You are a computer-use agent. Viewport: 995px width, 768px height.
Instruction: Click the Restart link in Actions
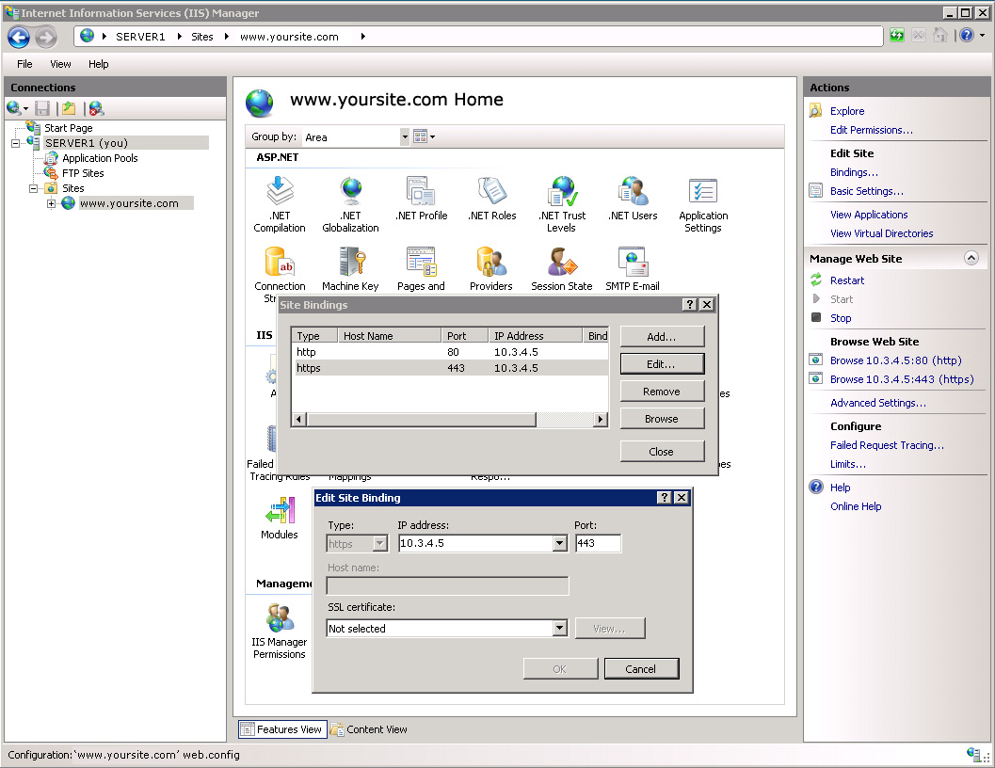(x=847, y=280)
